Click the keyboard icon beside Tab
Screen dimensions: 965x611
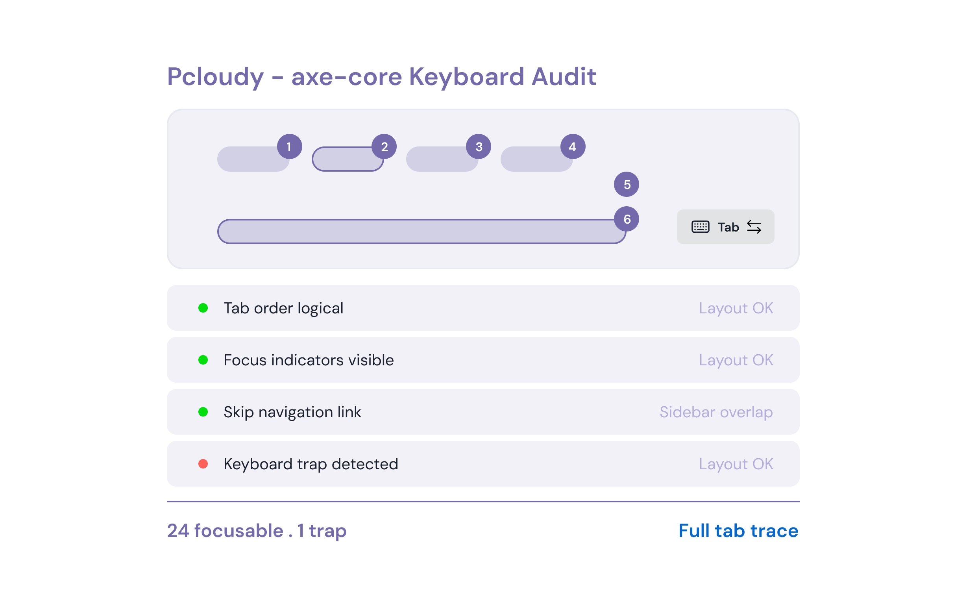click(x=701, y=227)
